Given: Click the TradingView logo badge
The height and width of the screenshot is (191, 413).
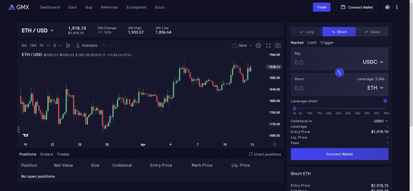Looking at the screenshot, I should point(25,135).
